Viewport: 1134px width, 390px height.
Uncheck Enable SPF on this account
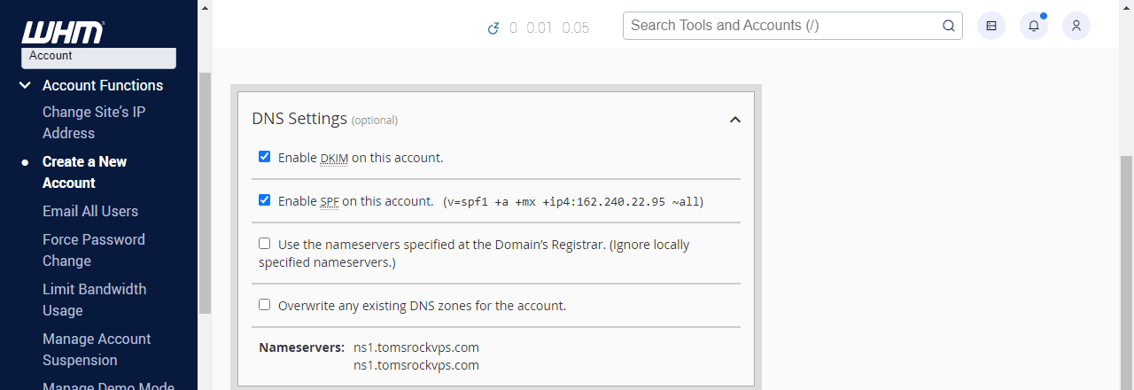click(264, 200)
